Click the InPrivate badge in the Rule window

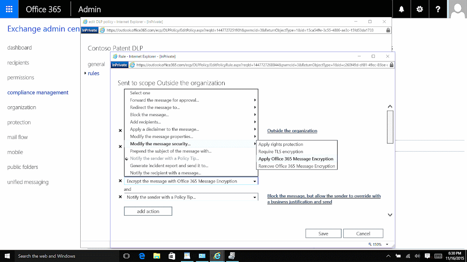coord(120,65)
